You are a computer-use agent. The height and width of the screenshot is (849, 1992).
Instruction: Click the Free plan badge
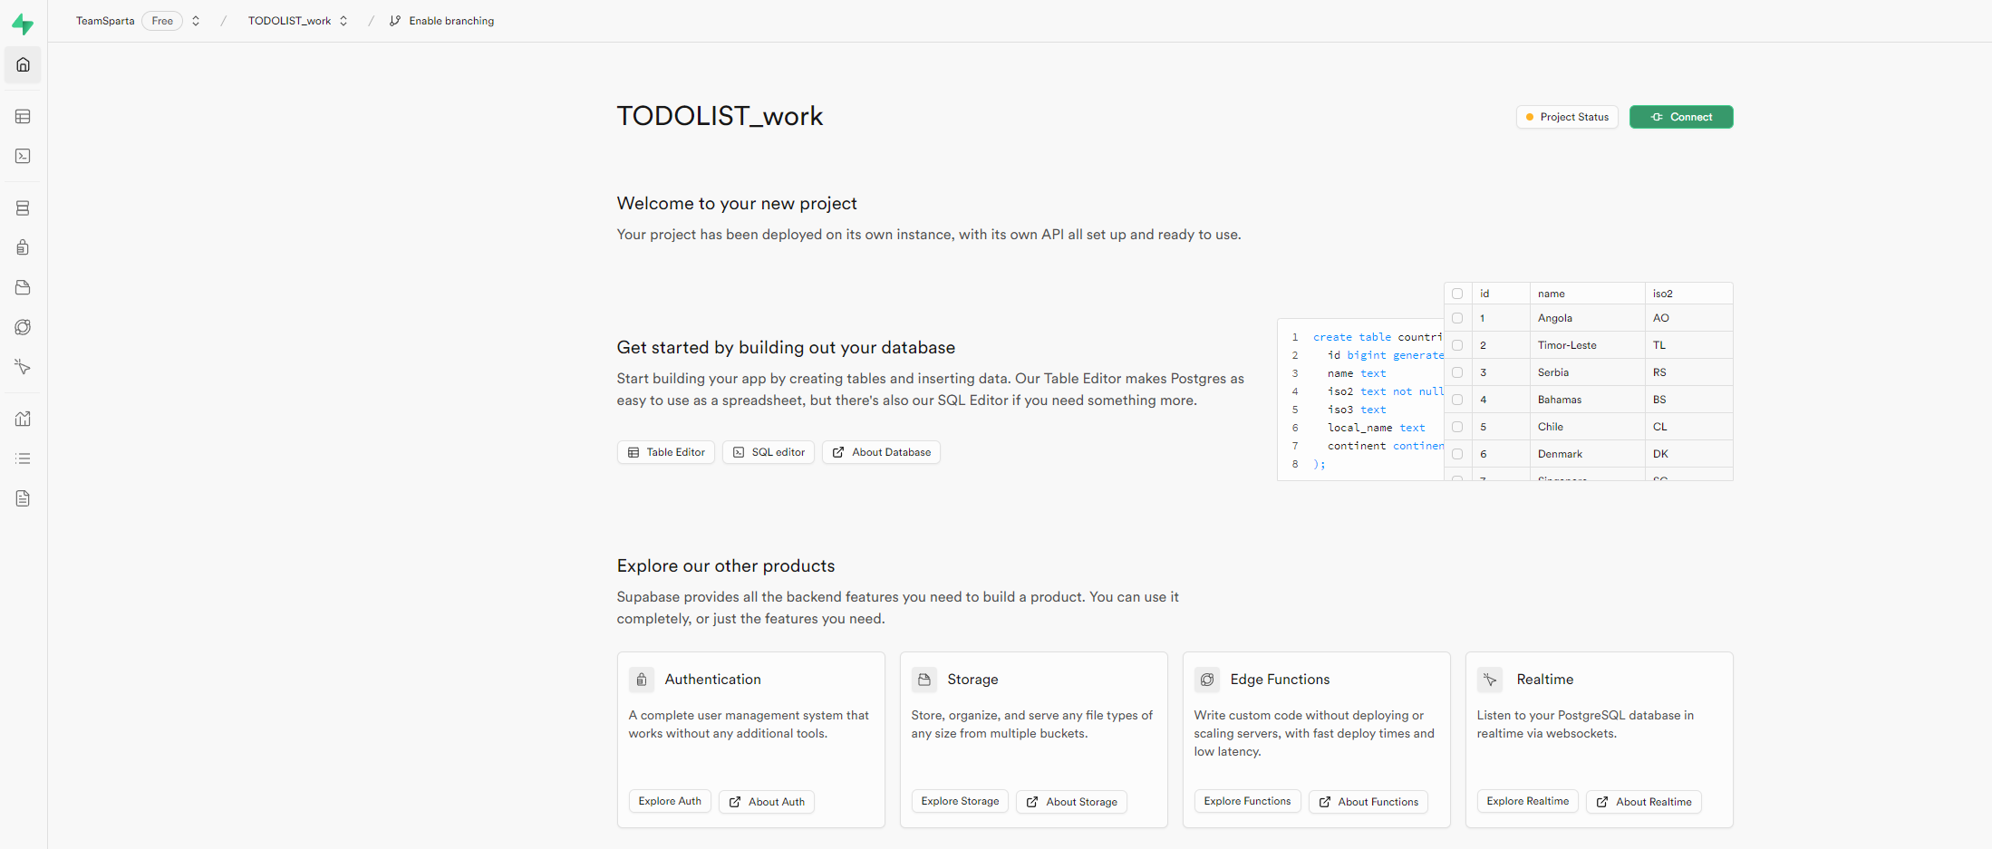[x=162, y=21]
